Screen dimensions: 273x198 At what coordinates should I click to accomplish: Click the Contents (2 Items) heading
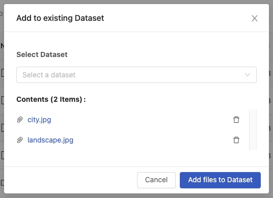(51, 99)
